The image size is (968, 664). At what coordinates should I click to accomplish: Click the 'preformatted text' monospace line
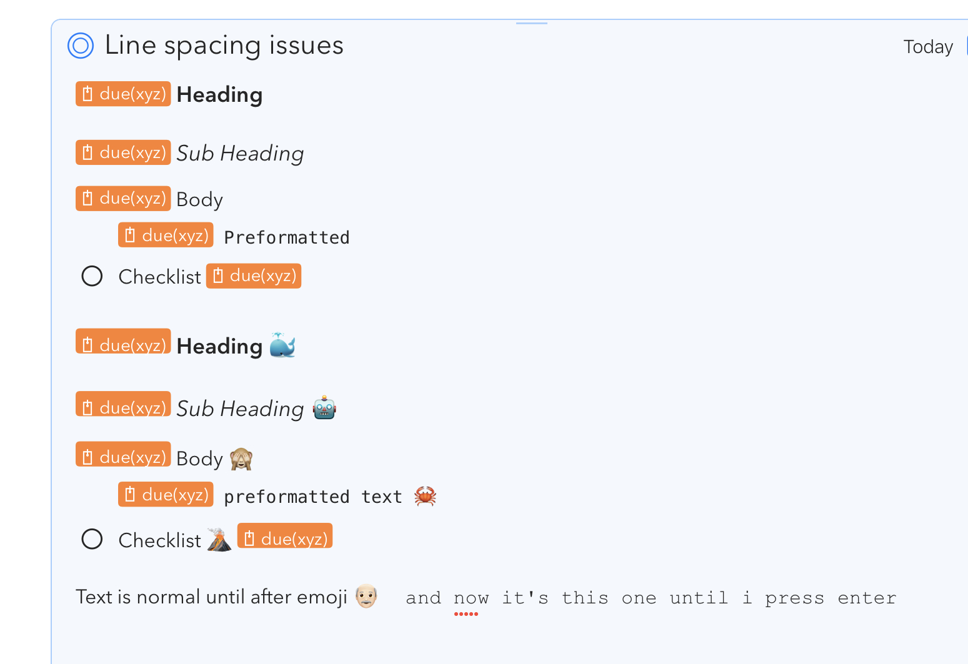[313, 497]
